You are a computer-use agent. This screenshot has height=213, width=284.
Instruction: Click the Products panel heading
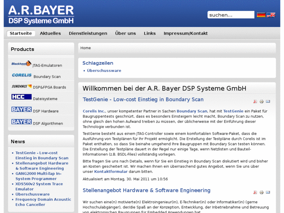click(x=22, y=49)
